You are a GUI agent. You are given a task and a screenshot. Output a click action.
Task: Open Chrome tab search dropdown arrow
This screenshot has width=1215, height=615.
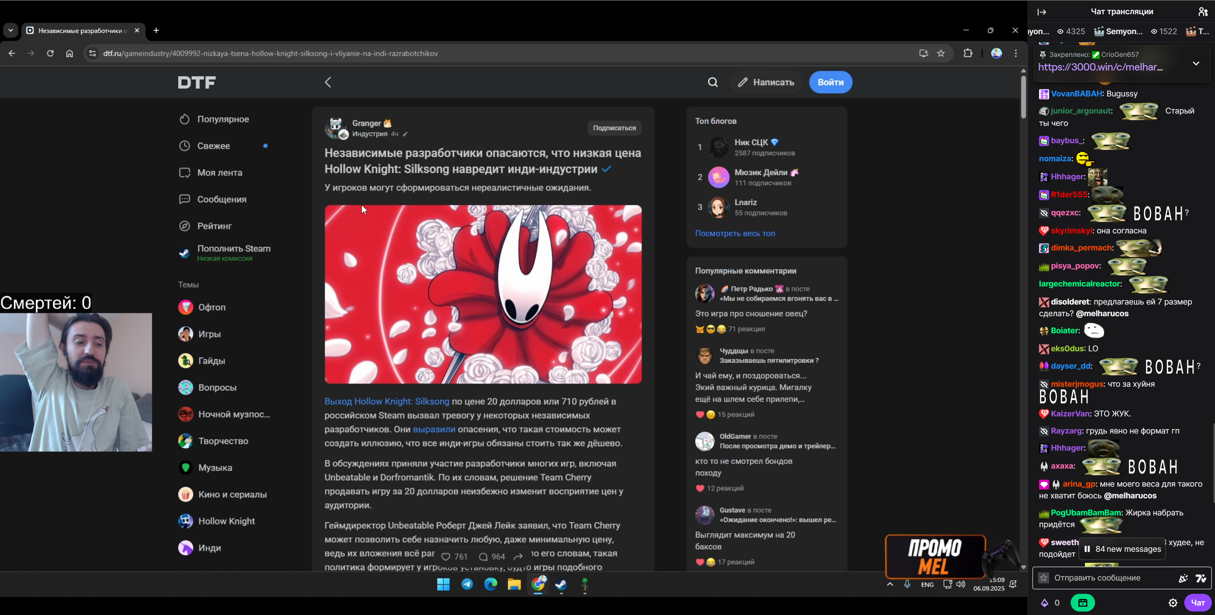(10, 31)
